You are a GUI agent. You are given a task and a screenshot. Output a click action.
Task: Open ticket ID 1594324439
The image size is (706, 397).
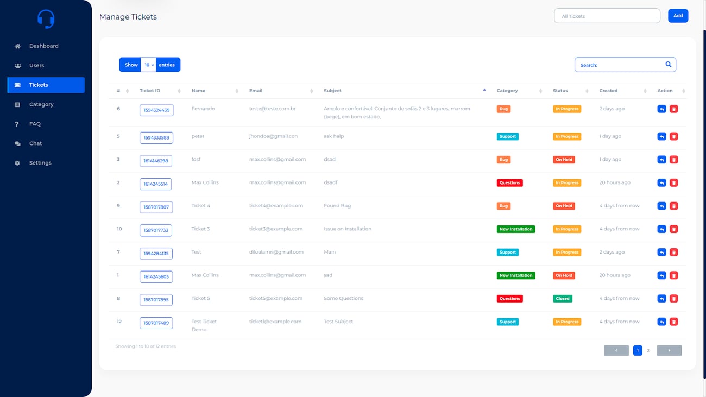tap(156, 110)
